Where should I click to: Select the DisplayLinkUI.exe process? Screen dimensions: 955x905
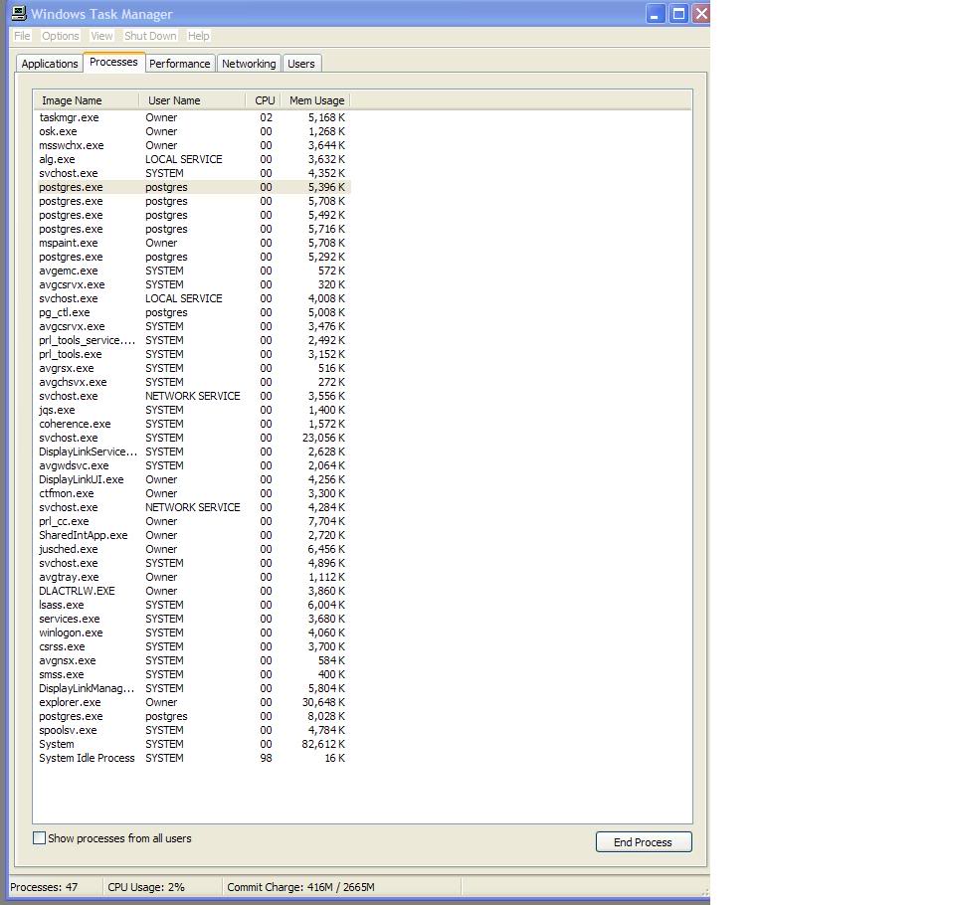pyautogui.click(x=194, y=480)
